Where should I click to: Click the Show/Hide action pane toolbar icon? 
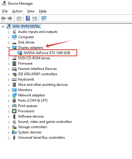tap(35, 19)
